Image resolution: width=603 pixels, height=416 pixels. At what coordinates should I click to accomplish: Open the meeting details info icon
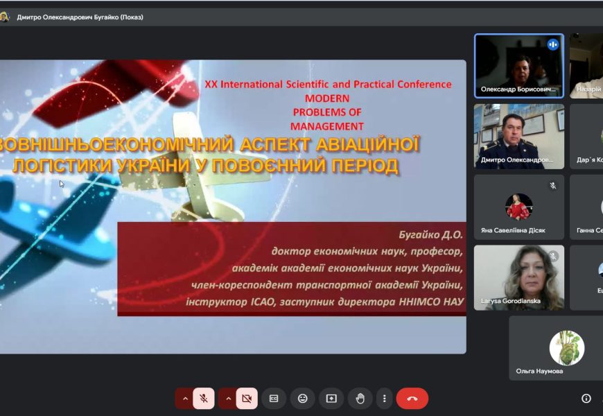pyautogui.click(x=586, y=399)
